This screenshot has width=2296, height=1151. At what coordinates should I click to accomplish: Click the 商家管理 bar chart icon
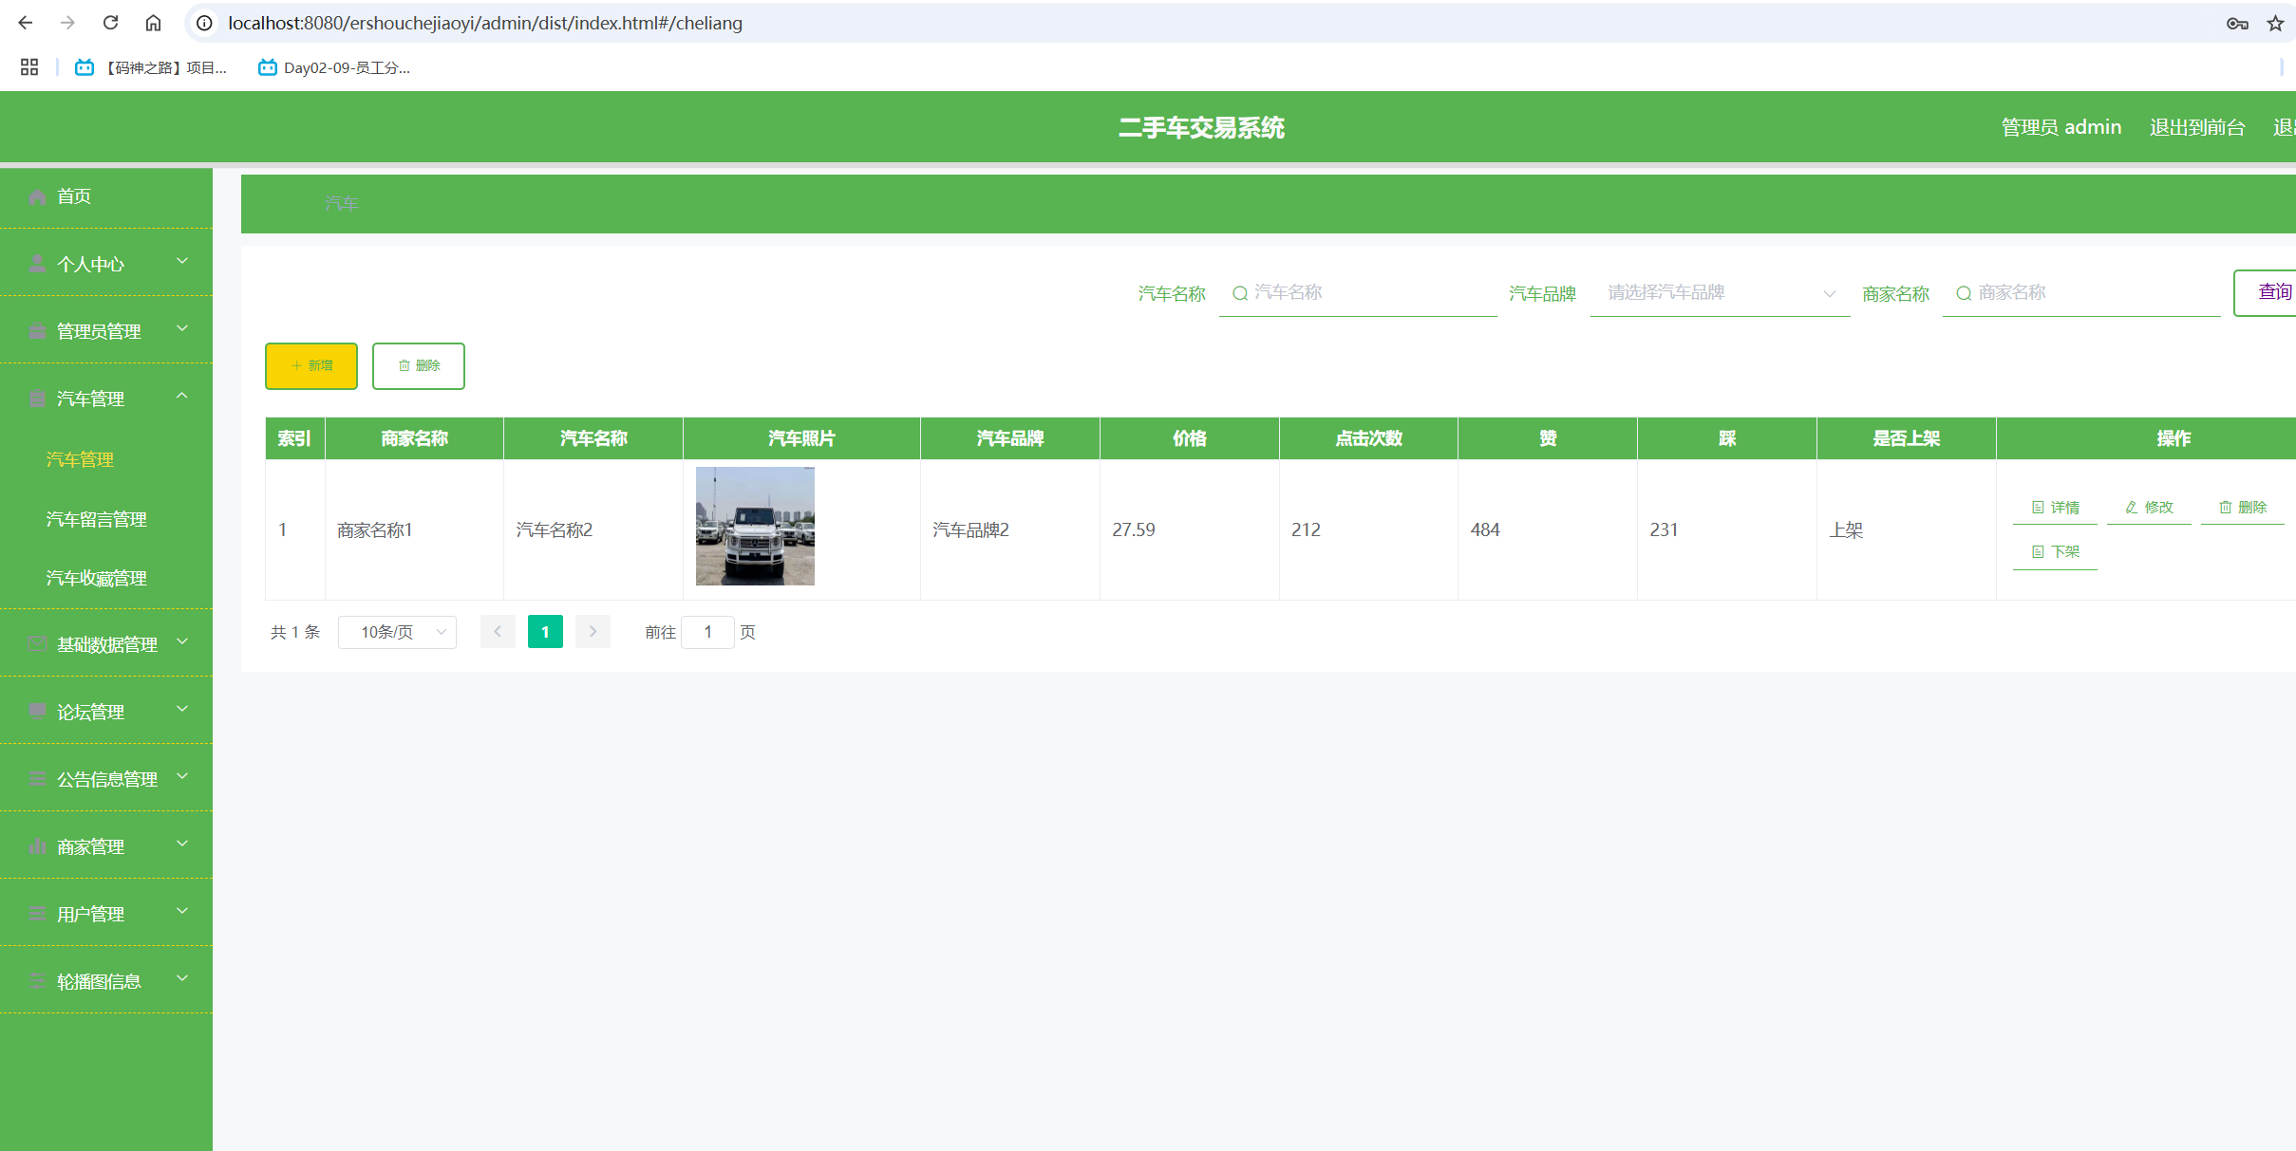pos(37,846)
